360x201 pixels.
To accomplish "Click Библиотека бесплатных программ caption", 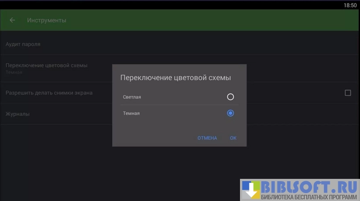I will [x=309, y=197].
